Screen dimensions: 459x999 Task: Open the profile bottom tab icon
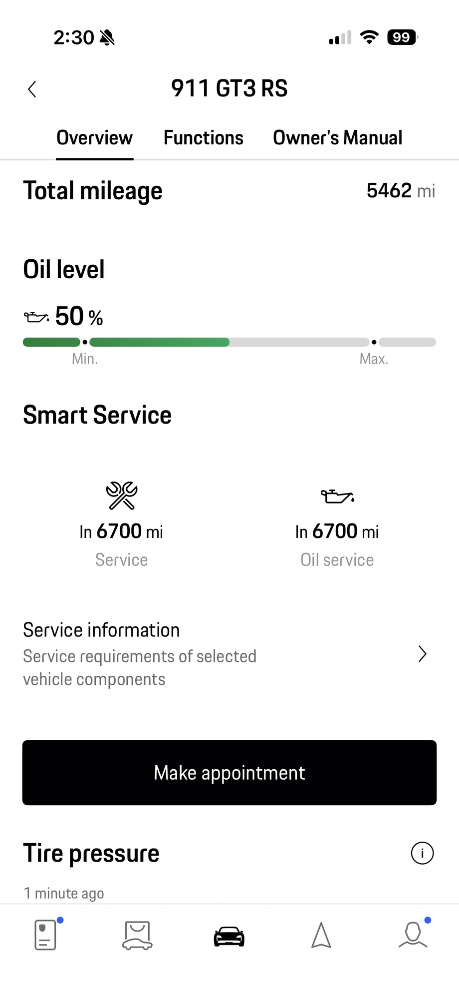click(x=413, y=935)
